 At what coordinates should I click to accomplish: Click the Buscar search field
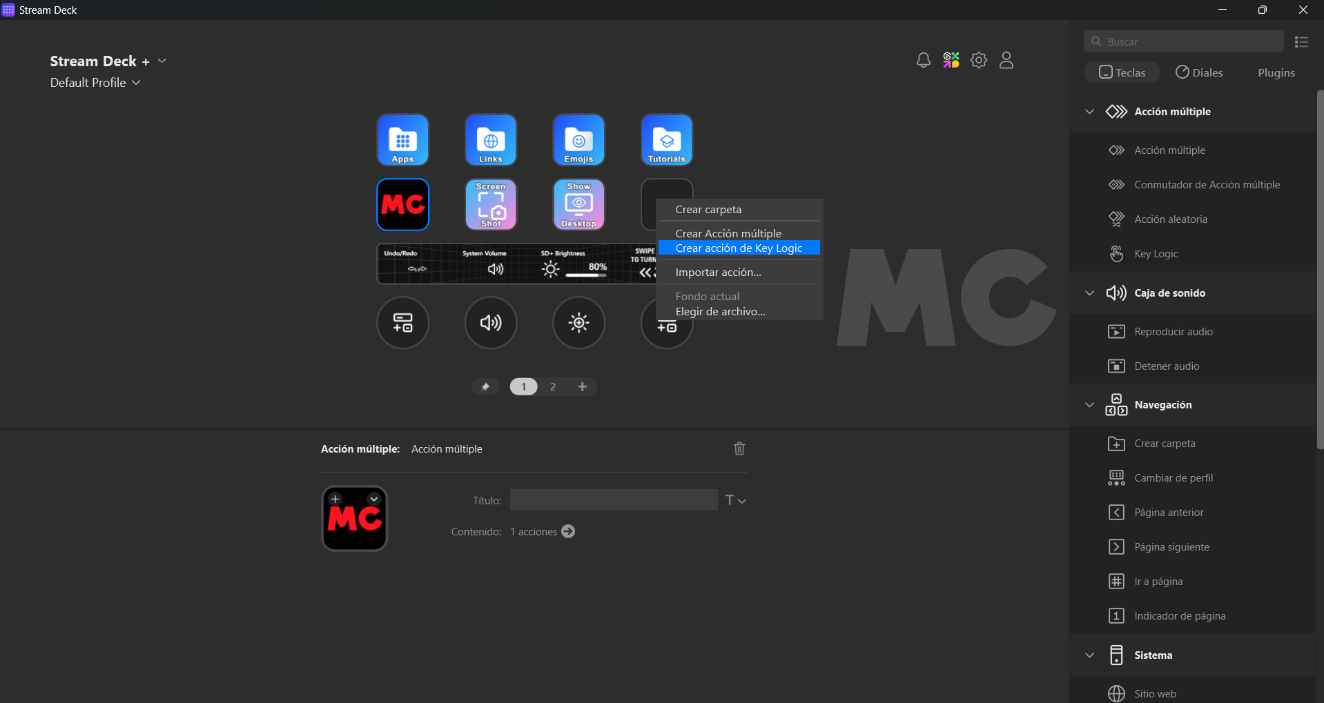1184,42
